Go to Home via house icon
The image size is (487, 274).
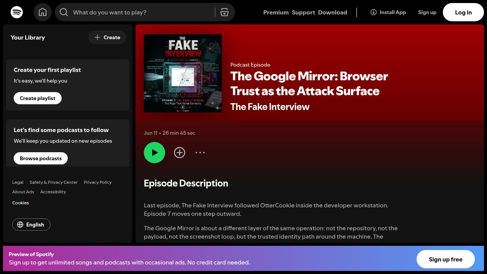tap(43, 12)
